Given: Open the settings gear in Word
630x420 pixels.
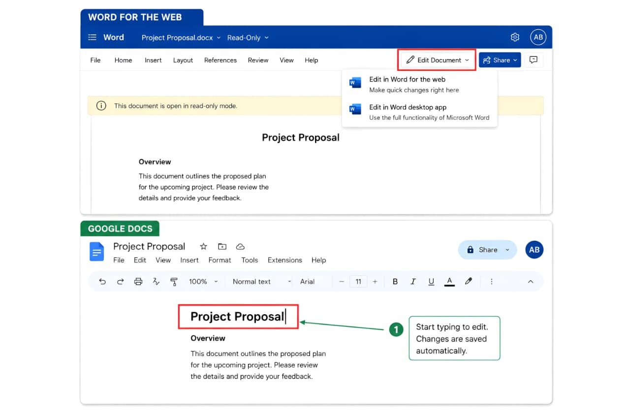Looking at the screenshot, I should tap(515, 37).
